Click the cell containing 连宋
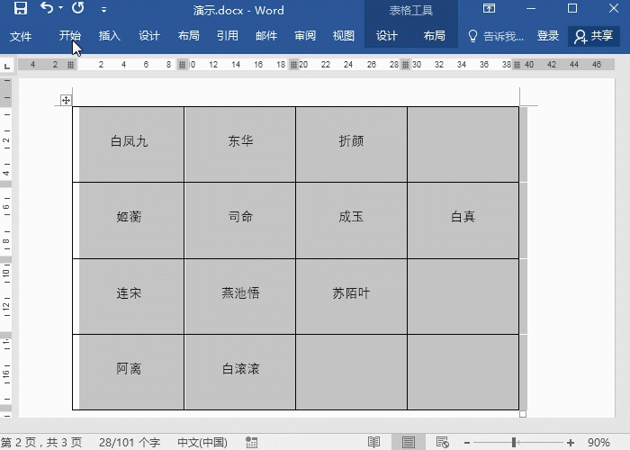The width and height of the screenshot is (630, 450). pos(128,296)
